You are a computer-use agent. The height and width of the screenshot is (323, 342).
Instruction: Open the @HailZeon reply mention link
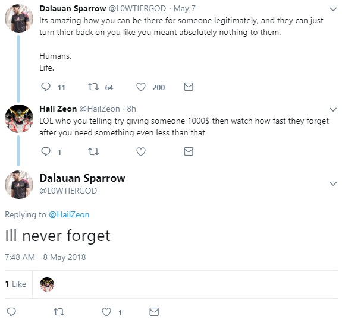point(69,214)
